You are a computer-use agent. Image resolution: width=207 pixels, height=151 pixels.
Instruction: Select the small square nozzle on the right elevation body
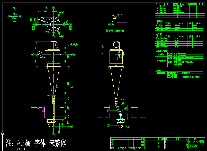coord(116,59)
